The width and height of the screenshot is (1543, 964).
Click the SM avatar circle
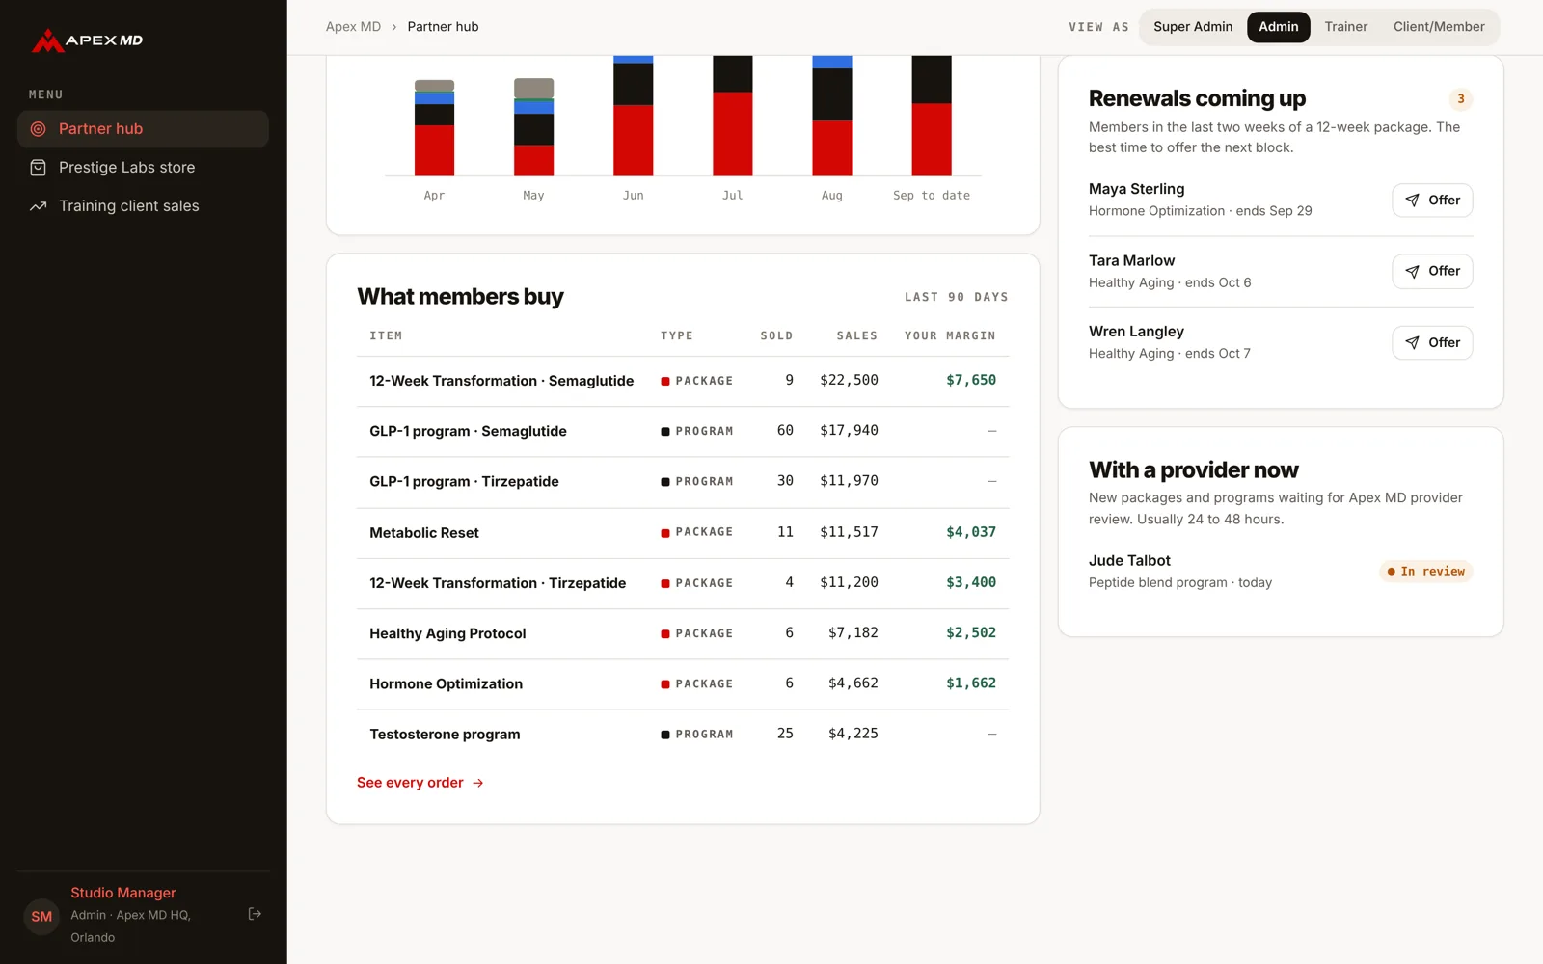pyautogui.click(x=41, y=916)
